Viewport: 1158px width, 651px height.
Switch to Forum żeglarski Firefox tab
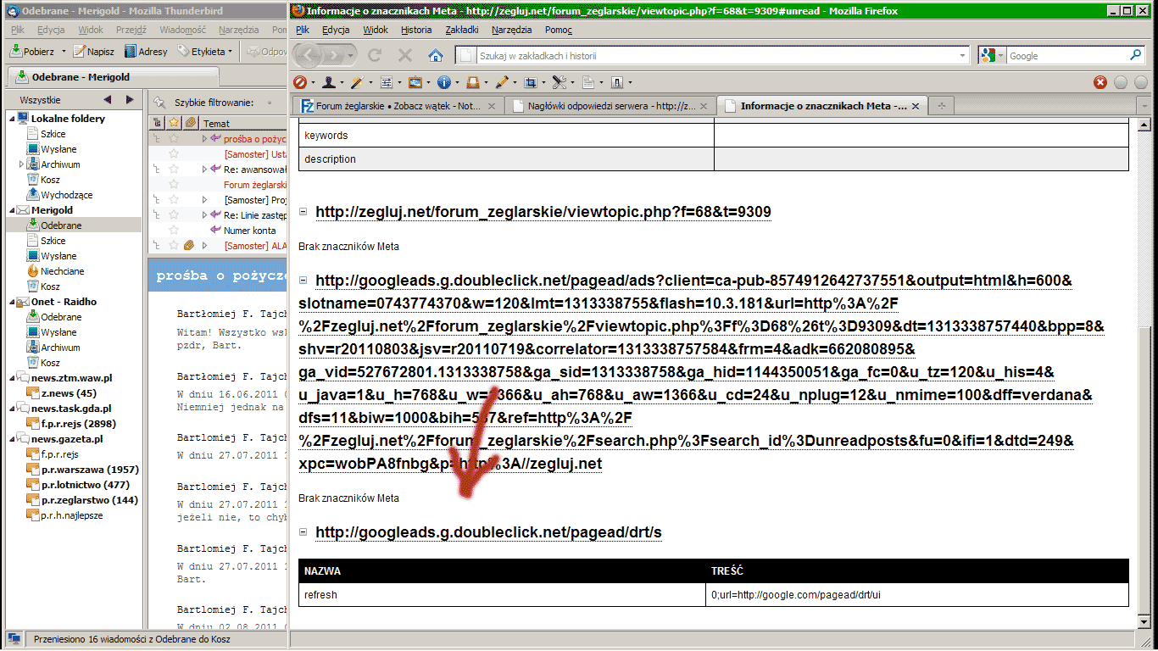click(x=397, y=106)
